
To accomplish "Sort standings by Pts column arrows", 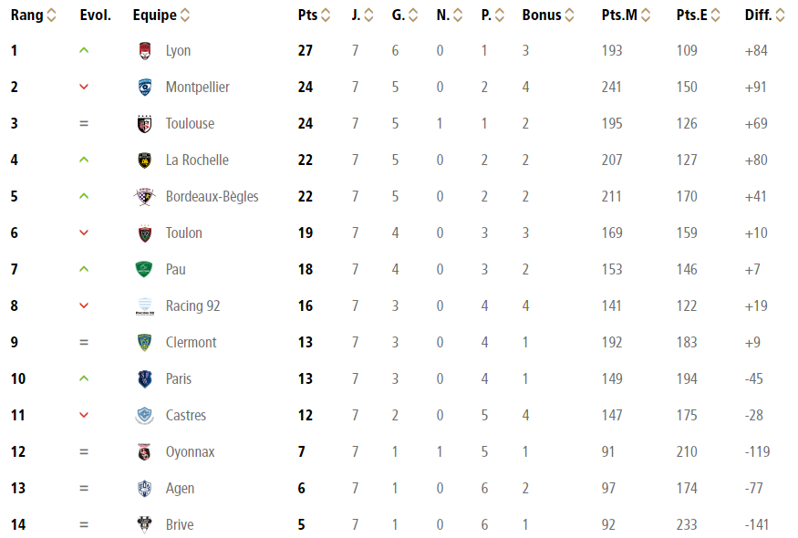I will click(x=326, y=16).
